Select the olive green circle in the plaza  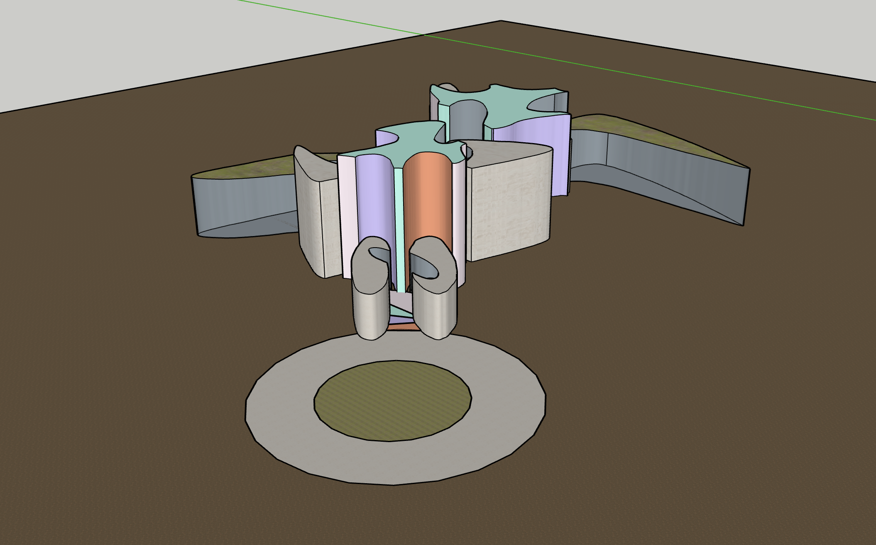[392, 400]
